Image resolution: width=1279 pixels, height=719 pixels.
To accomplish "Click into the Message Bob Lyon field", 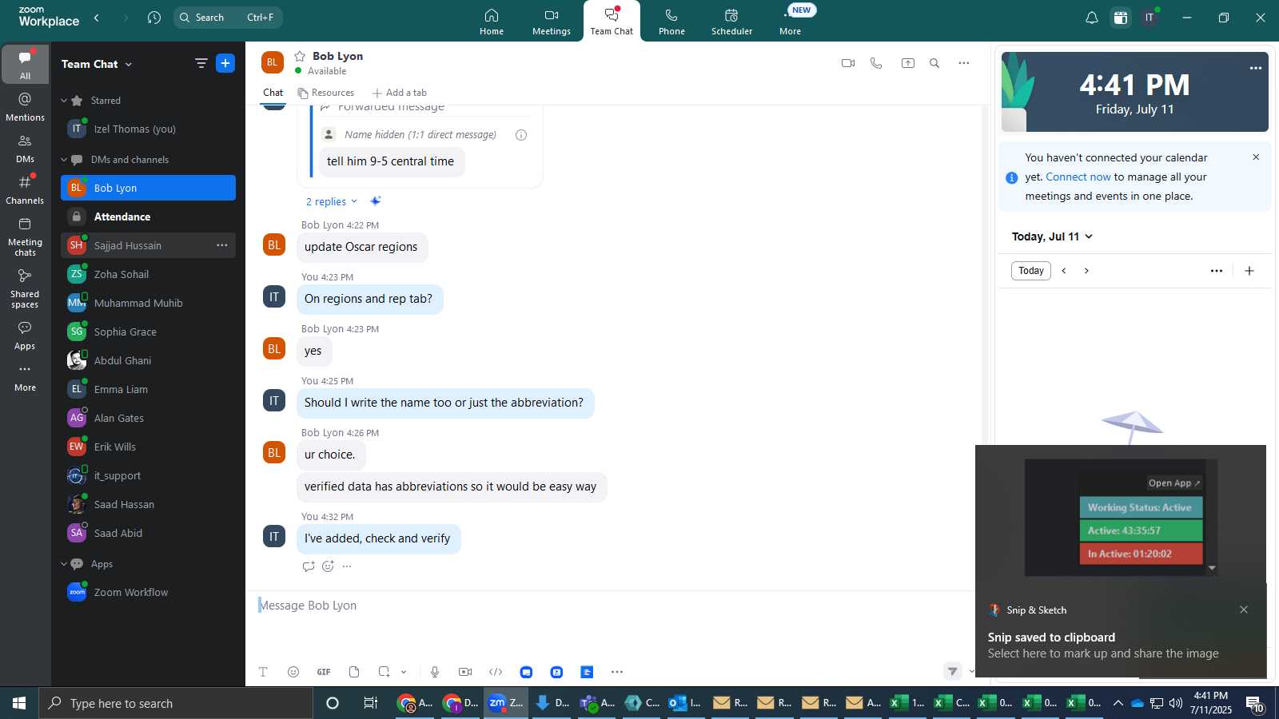I will [x=612, y=606].
